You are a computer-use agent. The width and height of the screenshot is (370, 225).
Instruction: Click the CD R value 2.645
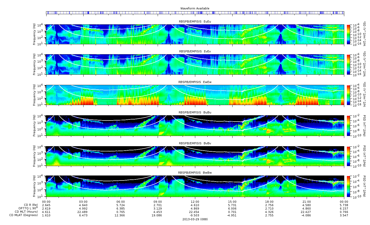pos(46,205)
